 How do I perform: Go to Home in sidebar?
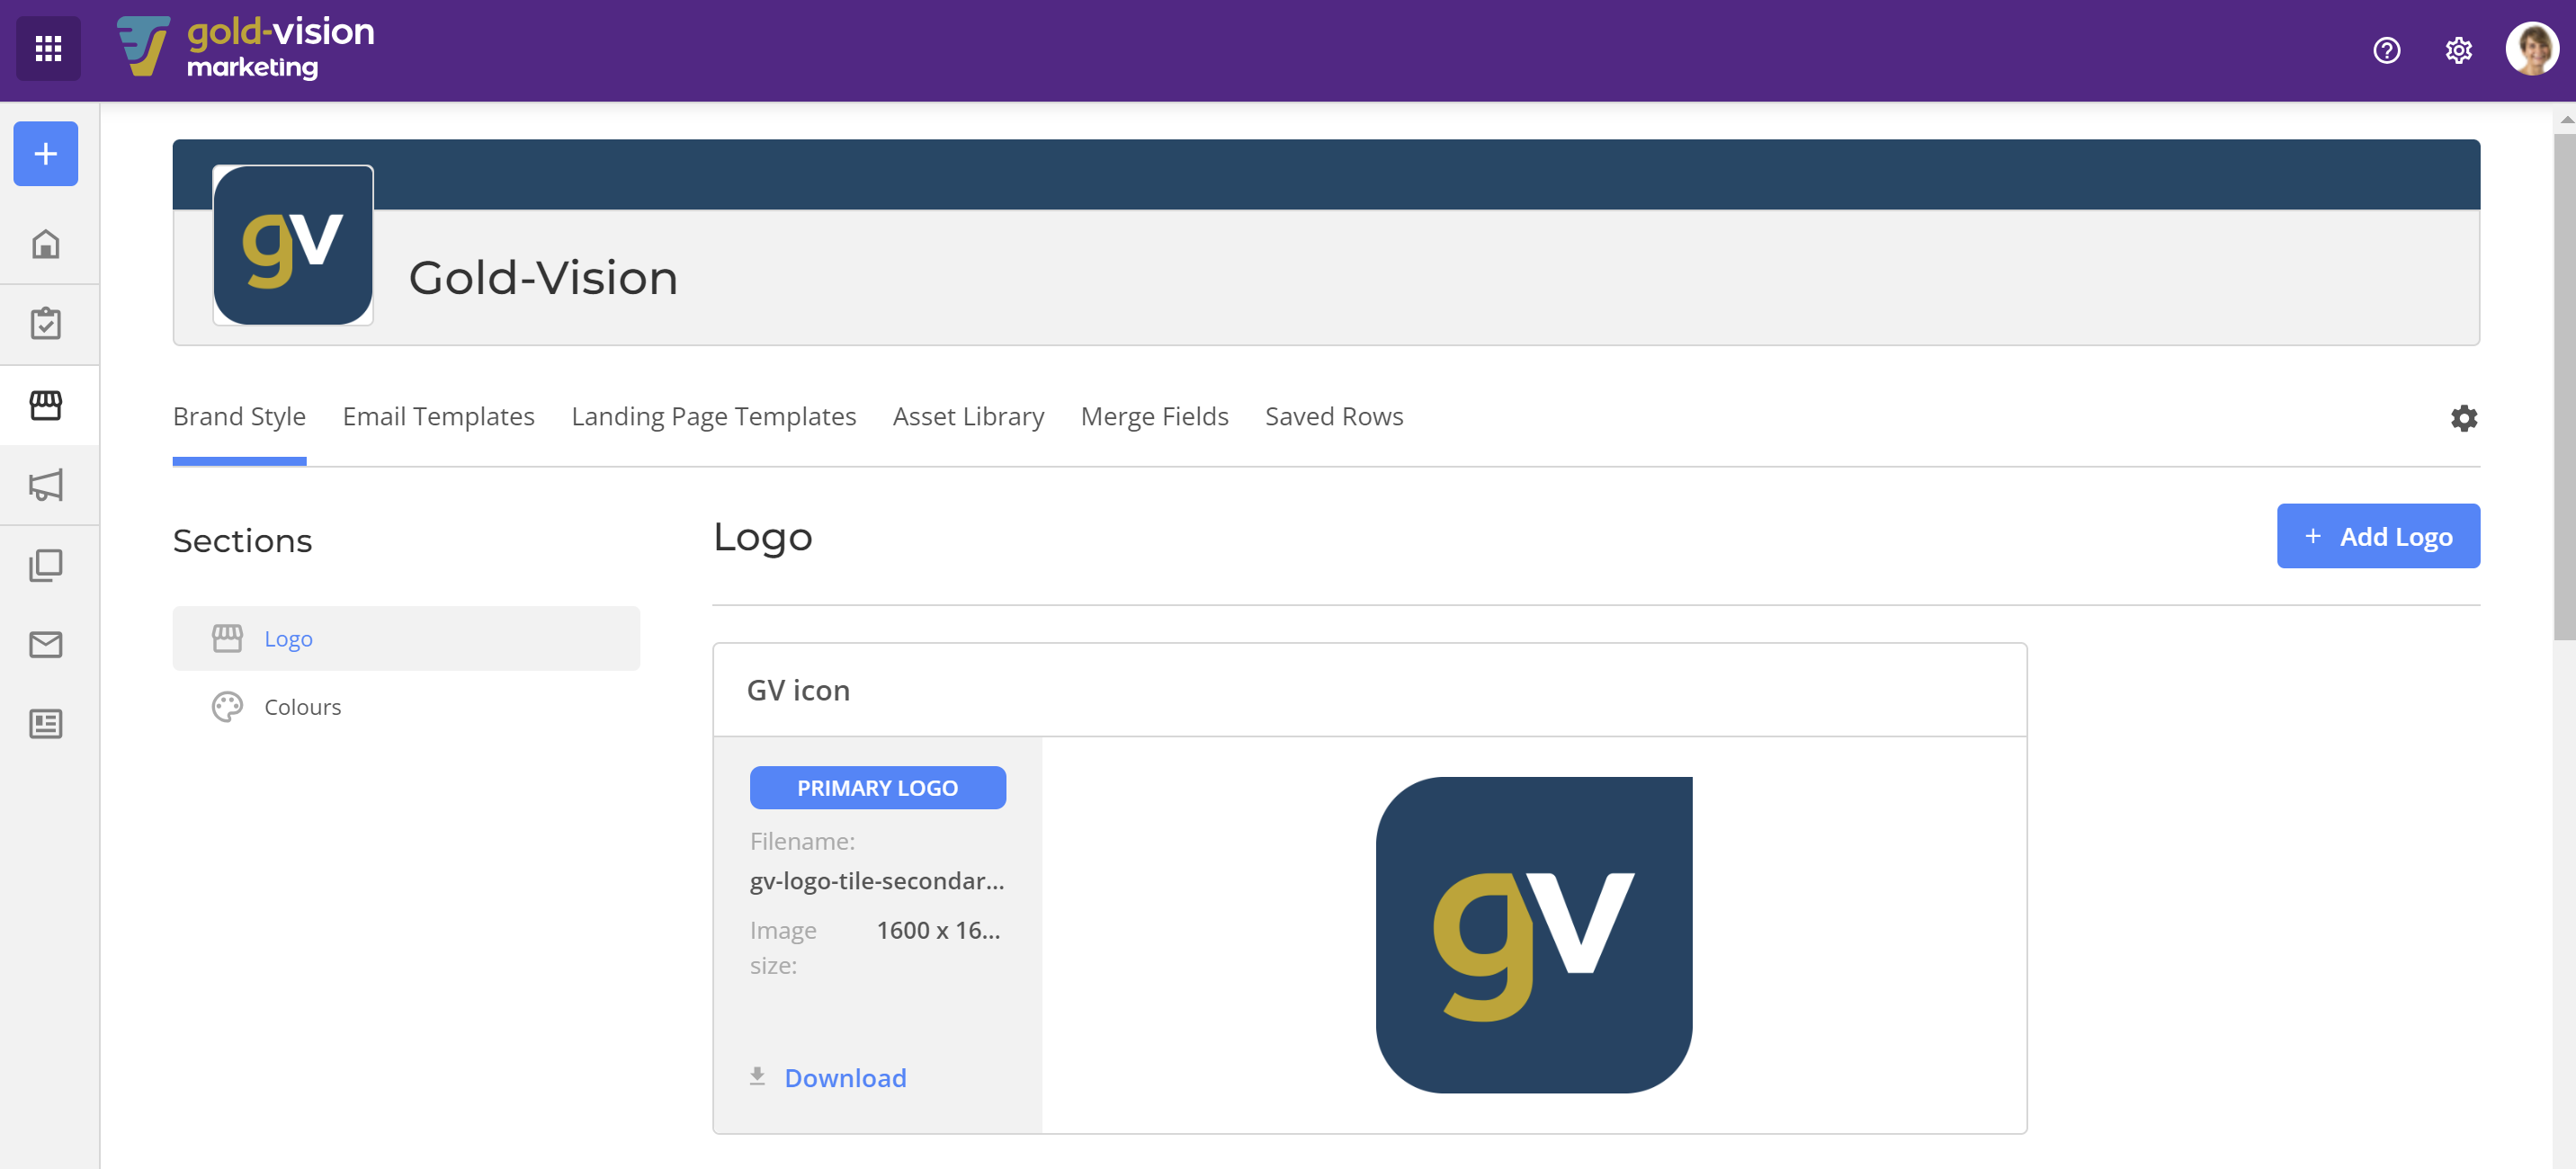coord(46,244)
